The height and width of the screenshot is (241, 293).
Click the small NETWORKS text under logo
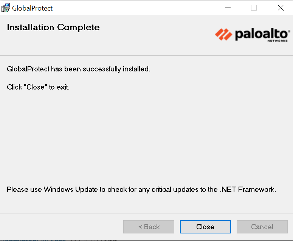(277, 40)
